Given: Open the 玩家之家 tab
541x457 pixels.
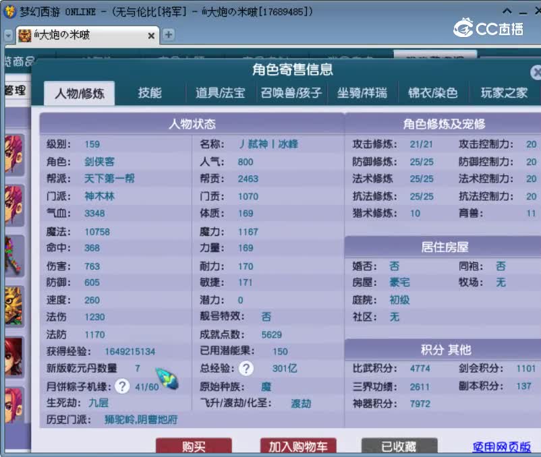Looking at the screenshot, I should pyautogui.click(x=504, y=93).
